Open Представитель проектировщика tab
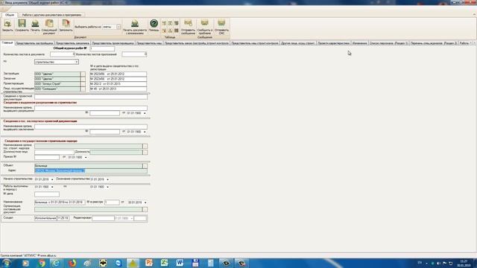The image size is (477, 268). point(113,43)
